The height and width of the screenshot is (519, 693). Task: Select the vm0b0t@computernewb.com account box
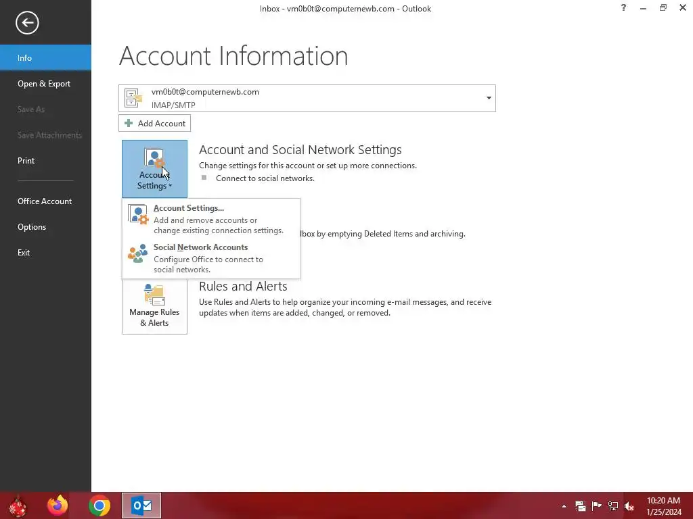pos(307,98)
